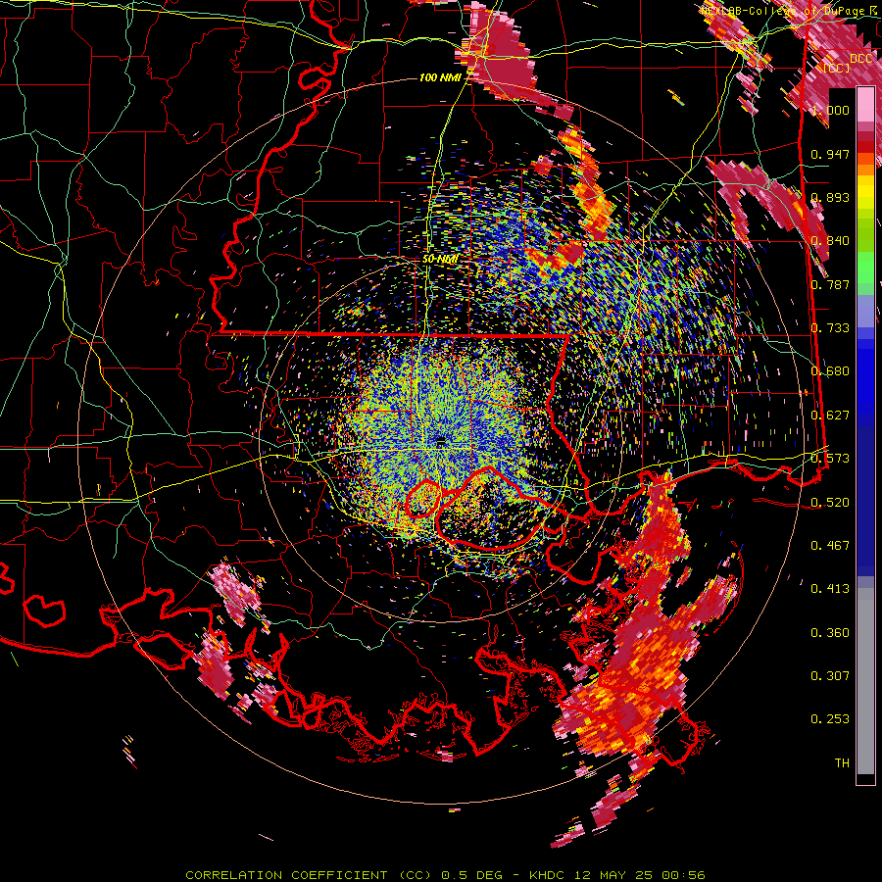The height and width of the screenshot is (882, 882).
Task: Click the TH label on the scale
Action: [x=842, y=763]
